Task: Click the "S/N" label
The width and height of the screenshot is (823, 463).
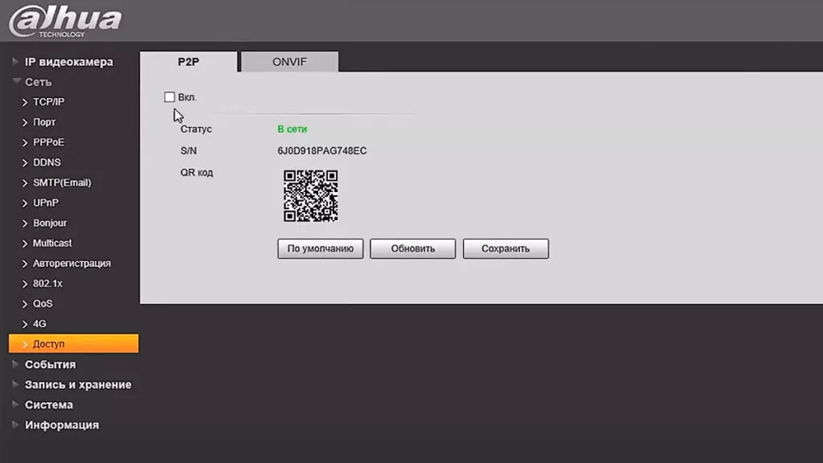Action: [188, 150]
